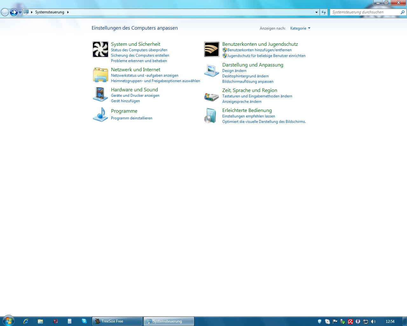Click the taskbar clock showing 12:54
The image size is (407, 326).
tap(390, 322)
